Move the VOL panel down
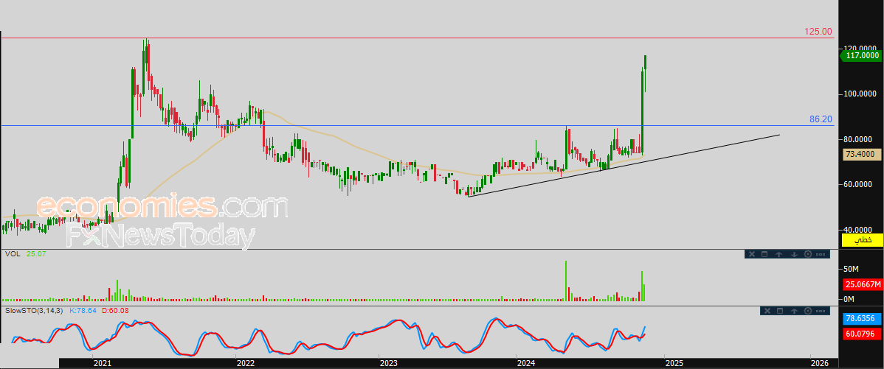 pyautogui.click(x=795, y=254)
